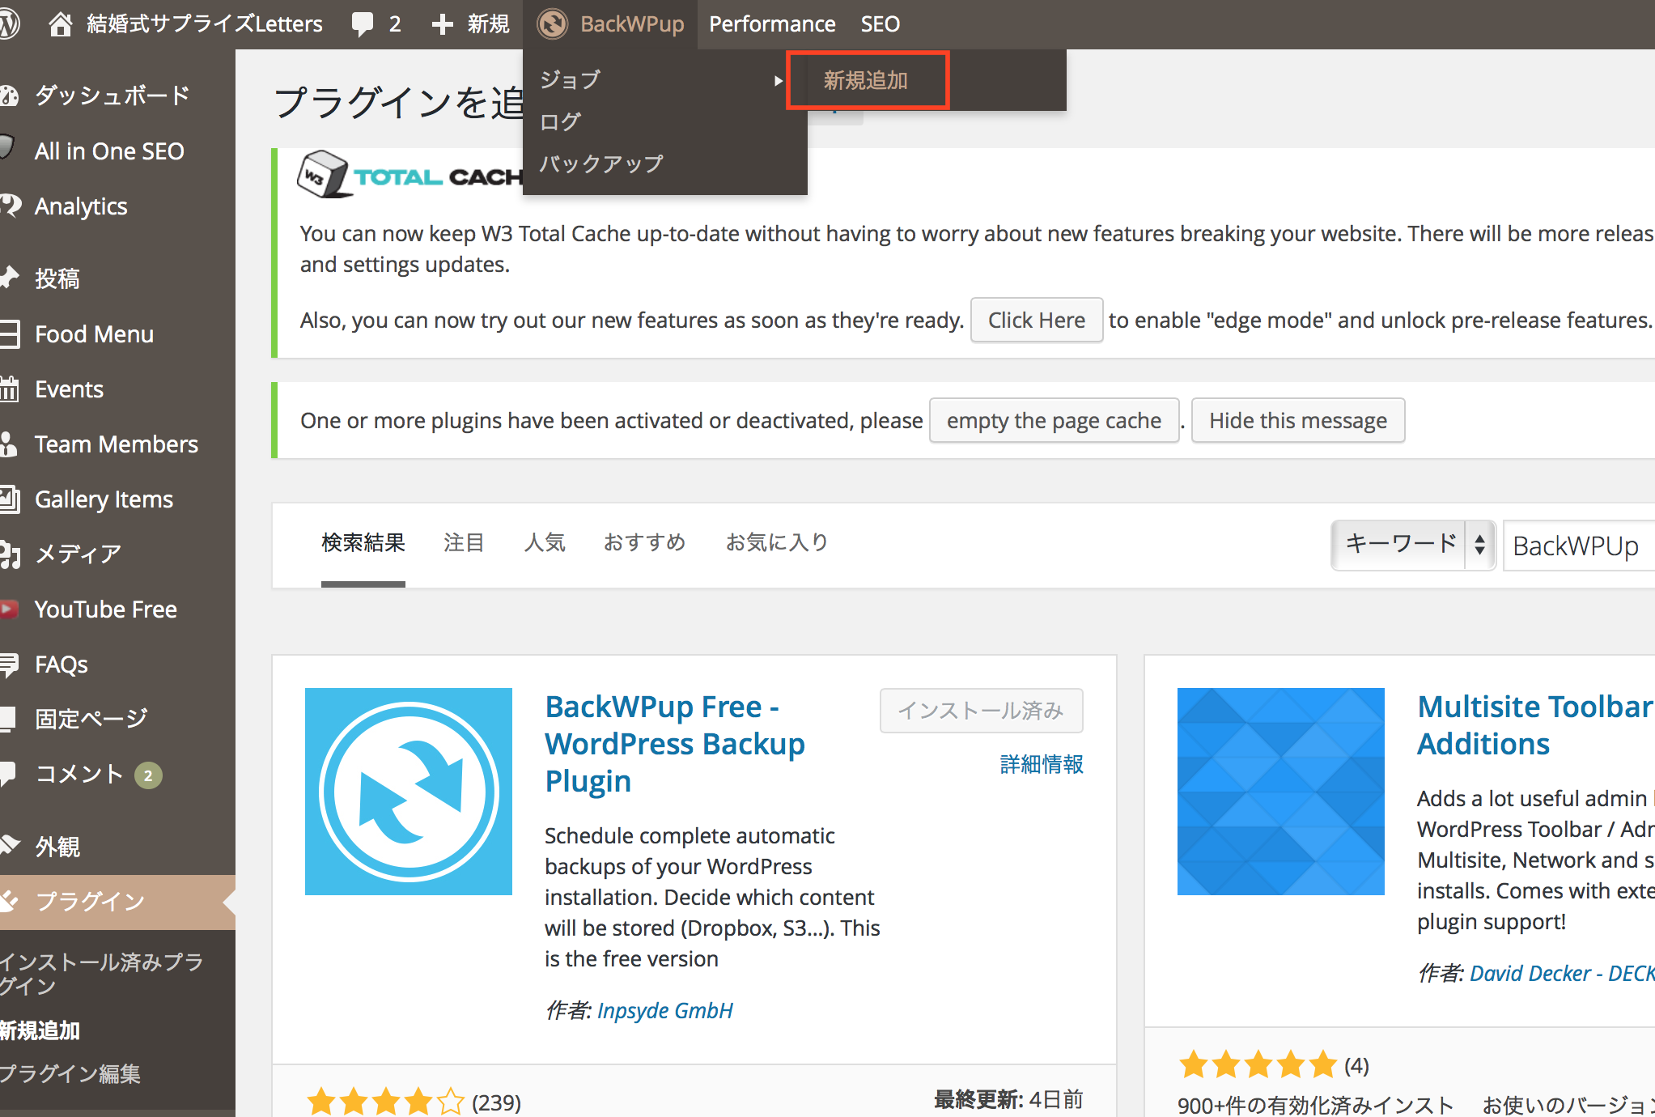The image size is (1655, 1117).
Task: Click the Events calendar icon in the sidebar
Action: pyautogui.click(x=10, y=389)
